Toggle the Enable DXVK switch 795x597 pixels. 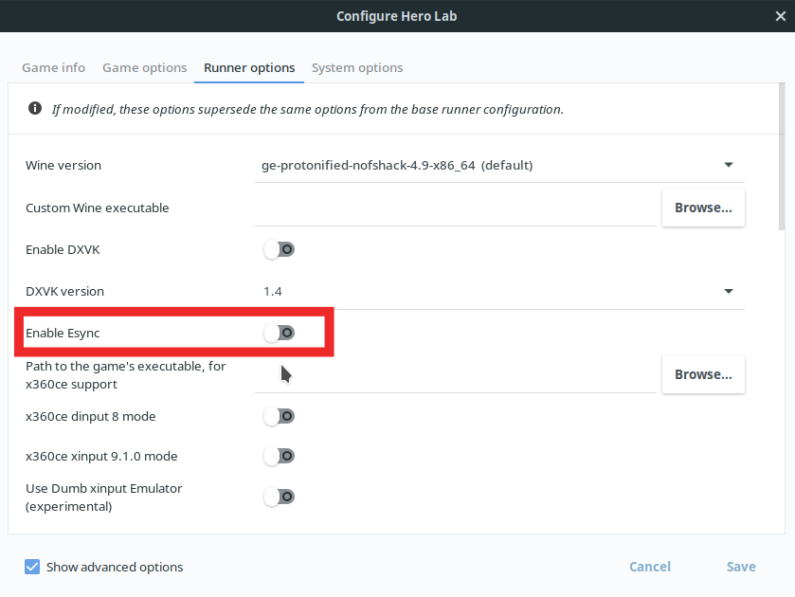click(279, 249)
